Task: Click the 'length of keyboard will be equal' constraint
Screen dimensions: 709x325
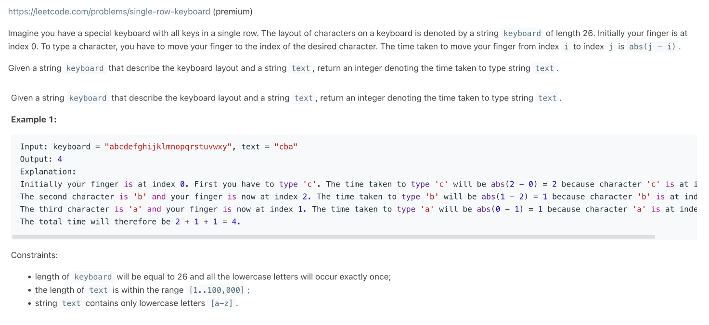Action: point(213,277)
